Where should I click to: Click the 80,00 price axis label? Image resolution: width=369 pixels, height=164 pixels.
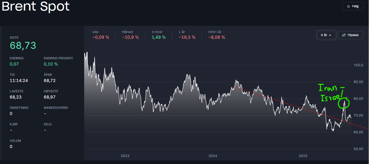[358, 99]
